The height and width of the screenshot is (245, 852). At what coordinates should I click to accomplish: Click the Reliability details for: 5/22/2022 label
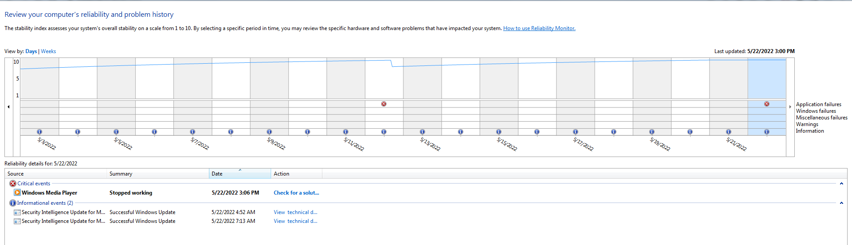[41, 164]
